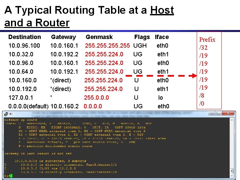The width and height of the screenshot is (240, 180).
Task: Select the 'Iface' column header
Action: tap(162, 37)
